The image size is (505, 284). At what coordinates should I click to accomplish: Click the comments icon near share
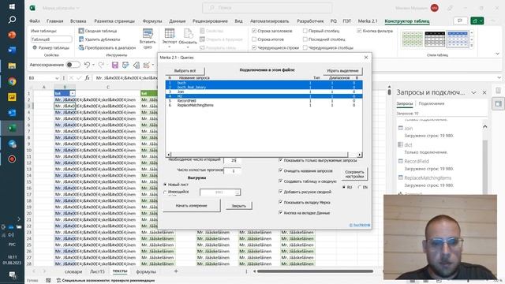coord(460,21)
